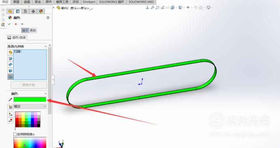Screen dimensions: 280x148
Task: Open the 暗淡 swatch dropdown
Action: (x=30, y=106)
